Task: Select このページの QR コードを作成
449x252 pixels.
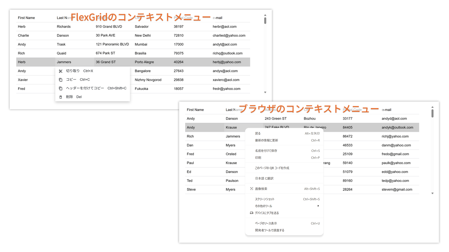Action: tap(284, 168)
